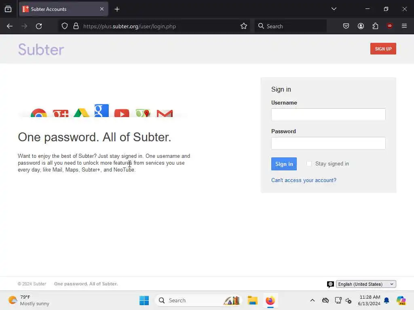
Task: Click the Firefox View icon
Action: pyautogui.click(x=8, y=9)
